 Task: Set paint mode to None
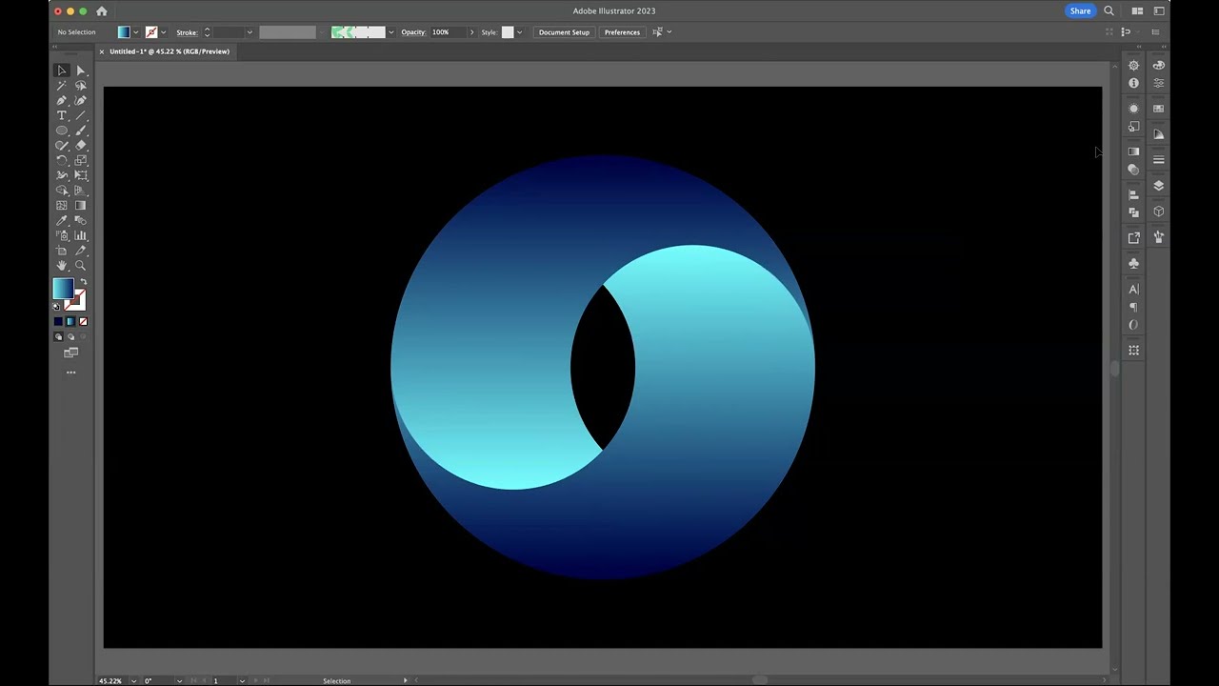point(83,322)
